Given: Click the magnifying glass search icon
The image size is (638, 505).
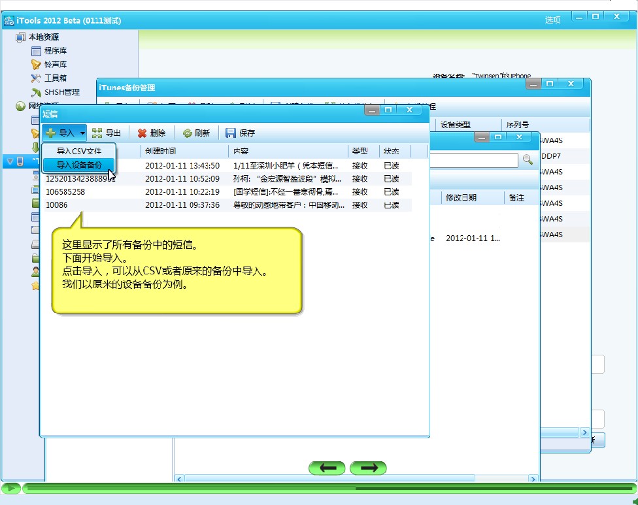Looking at the screenshot, I should click(x=528, y=160).
